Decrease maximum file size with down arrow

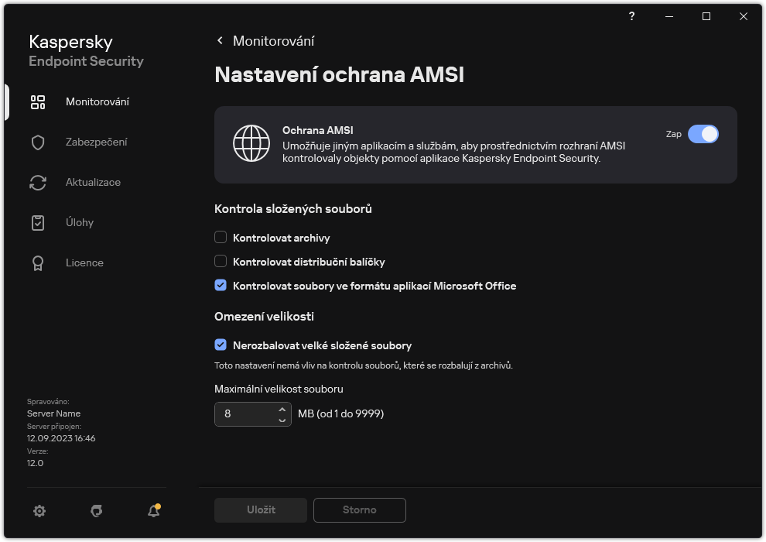[282, 420]
